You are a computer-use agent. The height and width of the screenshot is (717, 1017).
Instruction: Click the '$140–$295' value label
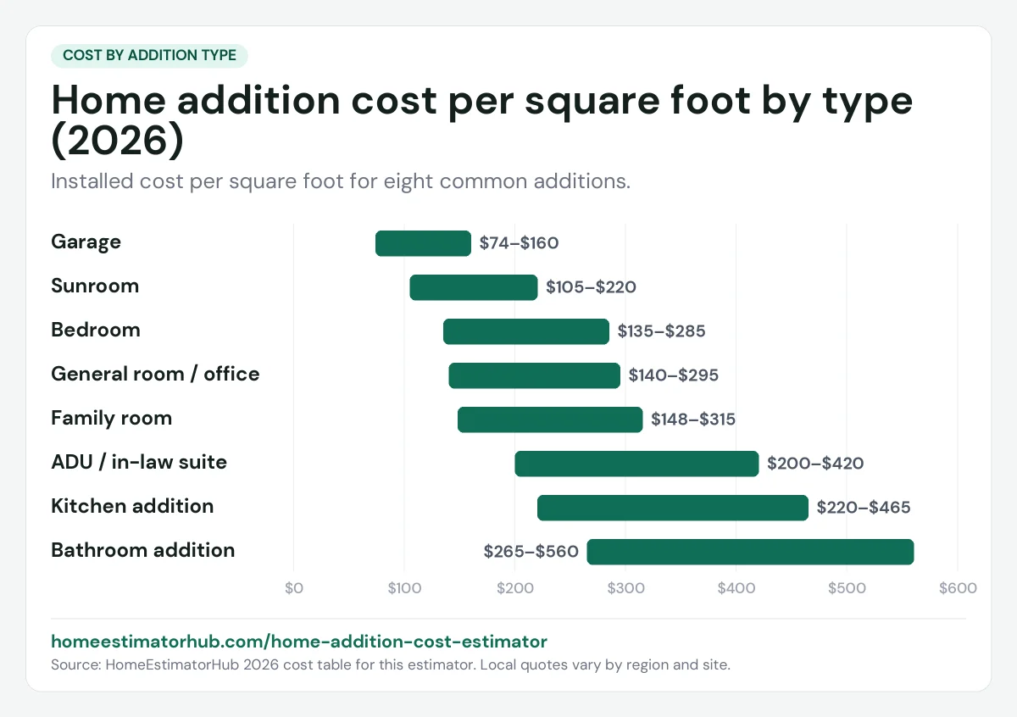pos(673,375)
